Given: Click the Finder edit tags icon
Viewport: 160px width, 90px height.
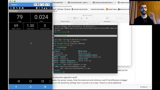Looking at the screenshot, I should click(98, 18).
